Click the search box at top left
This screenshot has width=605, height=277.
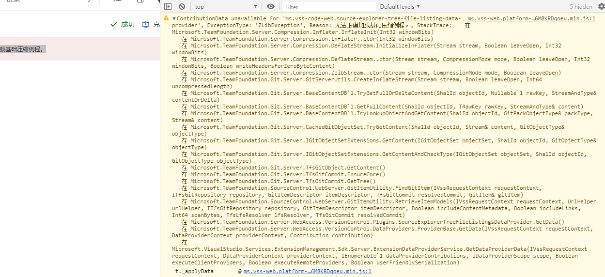pyautogui.click(x=44, y=1)
